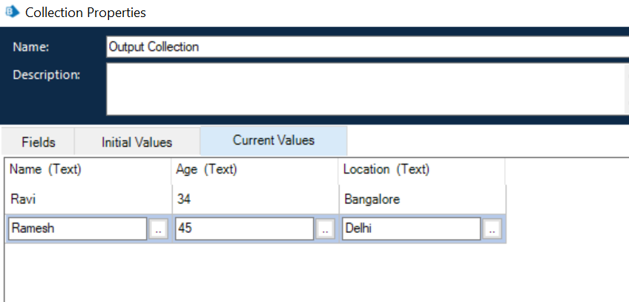Click the Delhi location input field
The image size is (629, 302).
411,229
